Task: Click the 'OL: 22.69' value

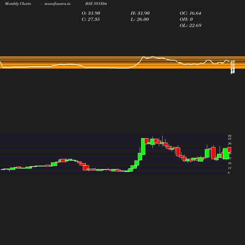Action: (x=191, y=25)
